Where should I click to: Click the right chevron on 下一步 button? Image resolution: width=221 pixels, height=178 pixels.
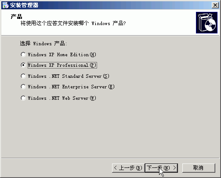click(x=174, y=168)
